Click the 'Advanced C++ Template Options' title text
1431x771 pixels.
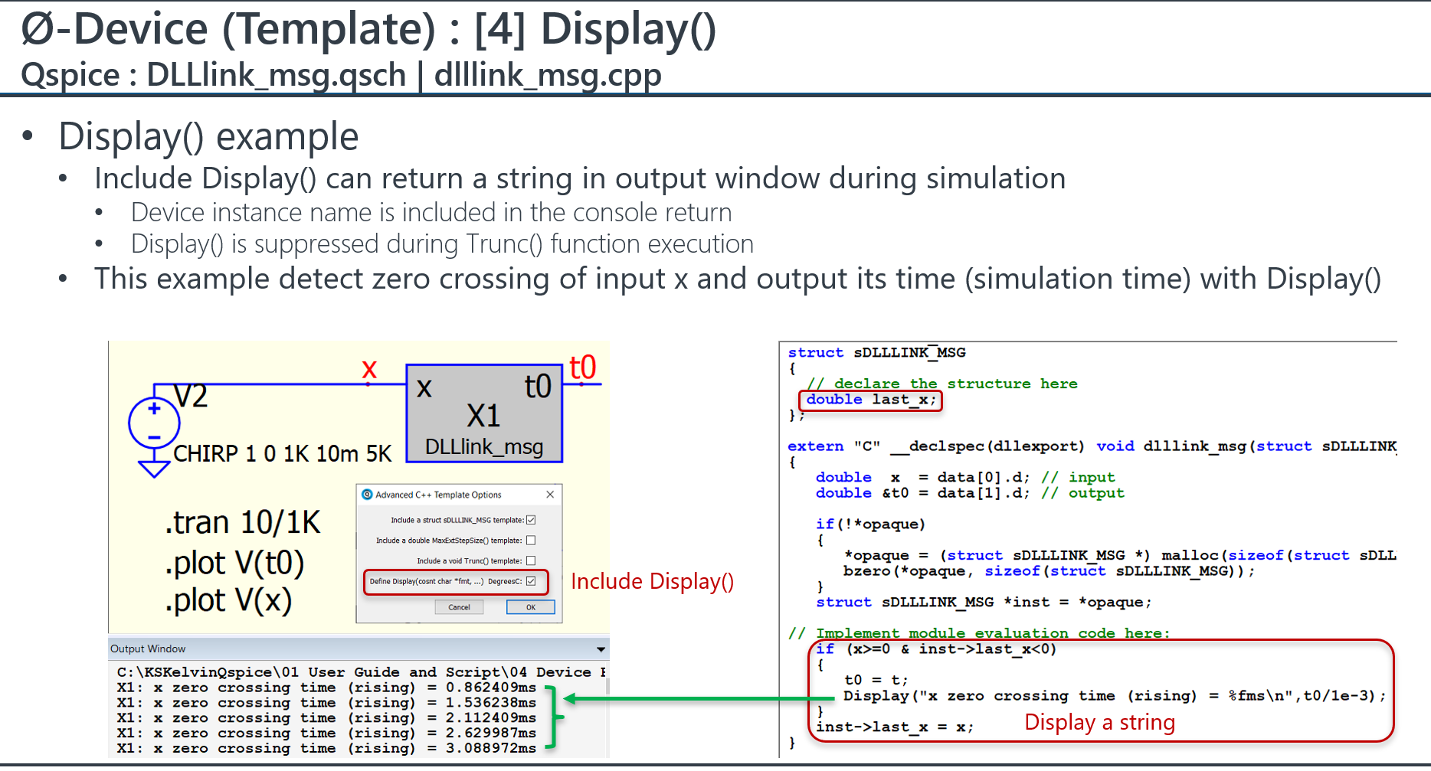click(x=438, y=495)
